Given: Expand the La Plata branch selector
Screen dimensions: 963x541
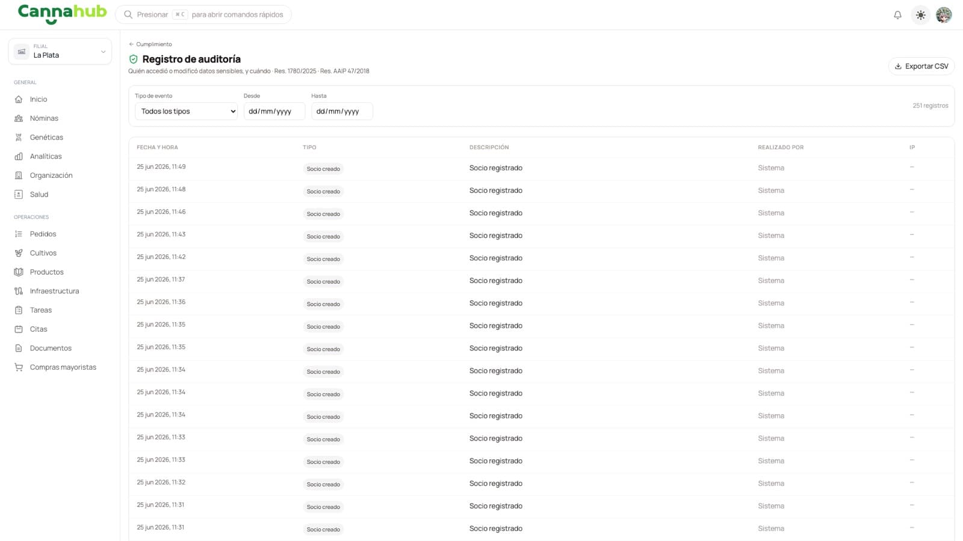Looking at the screenshot, I should click(x=60, y=51).
